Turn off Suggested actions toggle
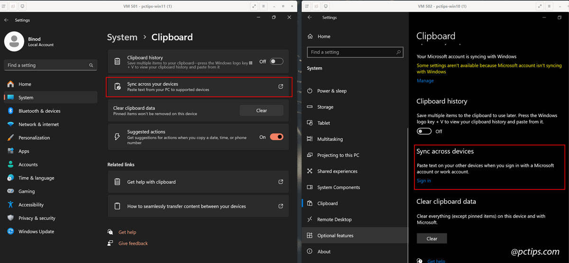Viewport: 569px width, 263px height. [276, 137]
